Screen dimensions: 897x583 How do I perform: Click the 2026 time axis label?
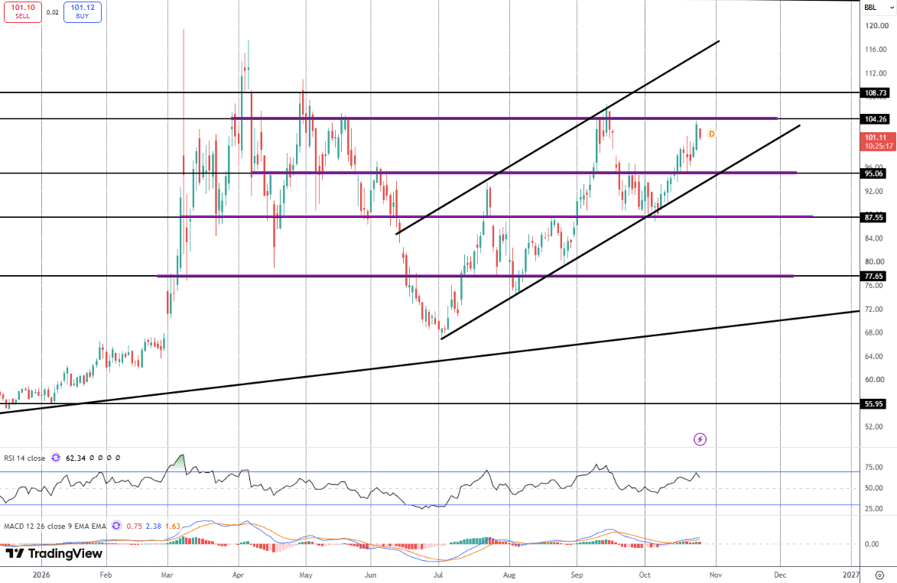click(41, 575)
